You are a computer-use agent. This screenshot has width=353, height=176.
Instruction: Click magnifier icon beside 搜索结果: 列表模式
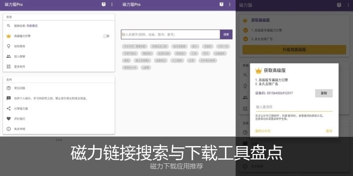click(x=8, y=26)
